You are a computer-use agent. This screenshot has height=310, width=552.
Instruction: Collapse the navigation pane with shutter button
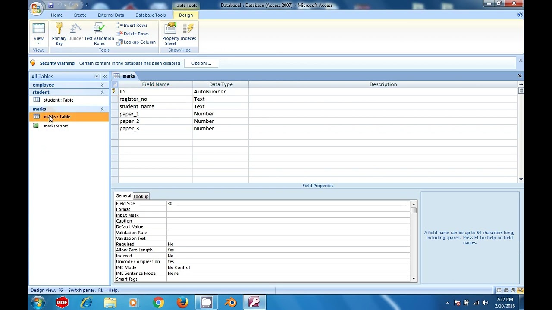click(x=105, y=76)
